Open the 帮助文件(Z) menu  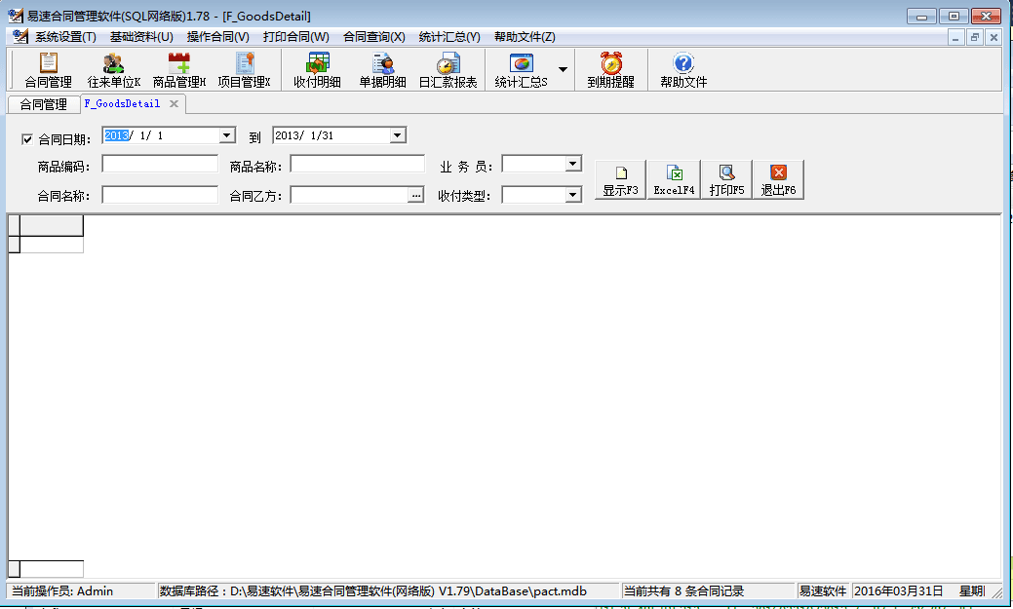click(525, 37)
